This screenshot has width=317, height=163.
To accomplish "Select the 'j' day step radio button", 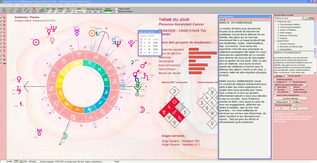I will click(88, 12).
